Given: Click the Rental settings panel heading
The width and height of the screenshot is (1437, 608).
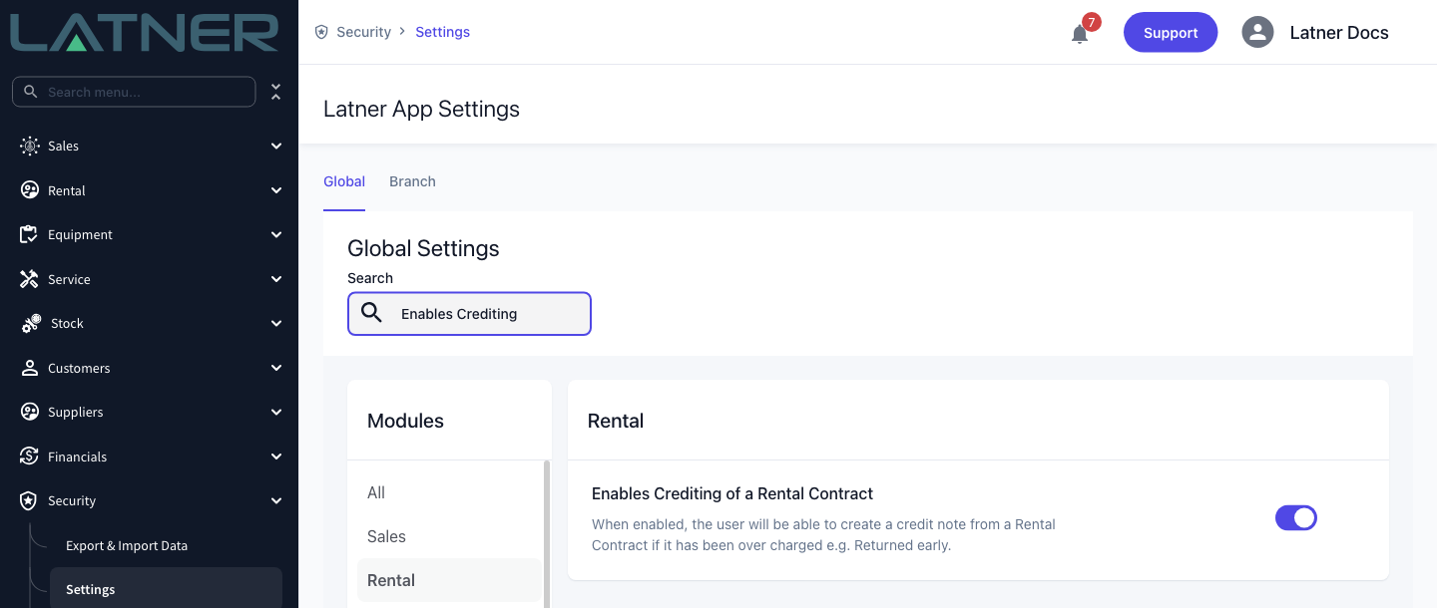Looking at the screenshot, I should pyautogui.click(x=616, y=421).
